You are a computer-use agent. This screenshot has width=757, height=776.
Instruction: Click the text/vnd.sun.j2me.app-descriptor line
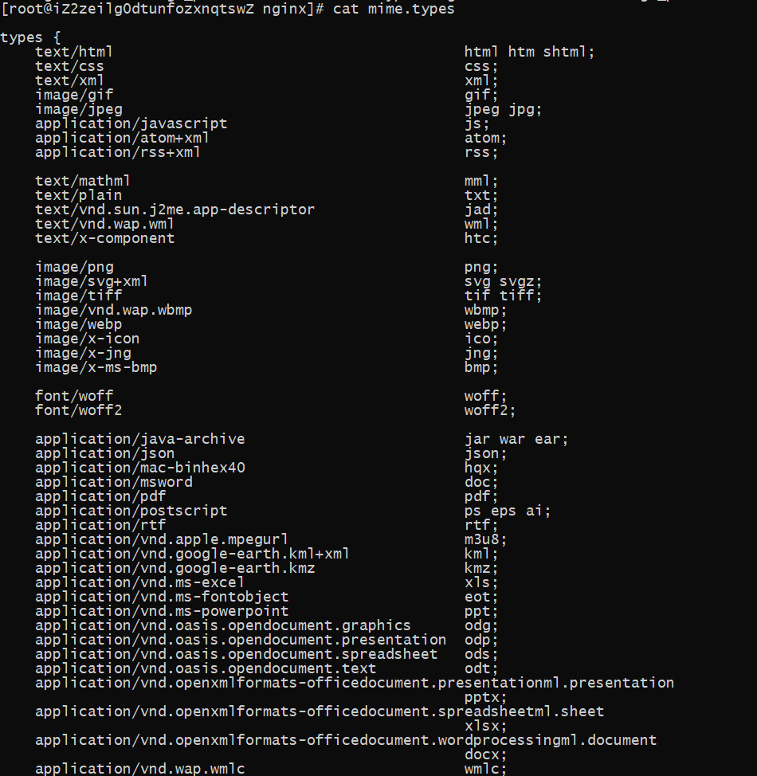[175, 210]
